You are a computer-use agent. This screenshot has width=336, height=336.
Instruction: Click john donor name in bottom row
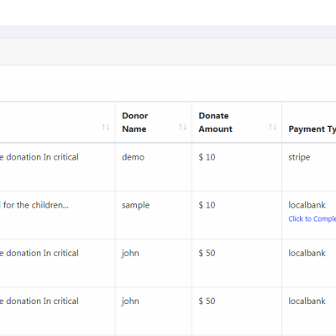click(130, 302)
